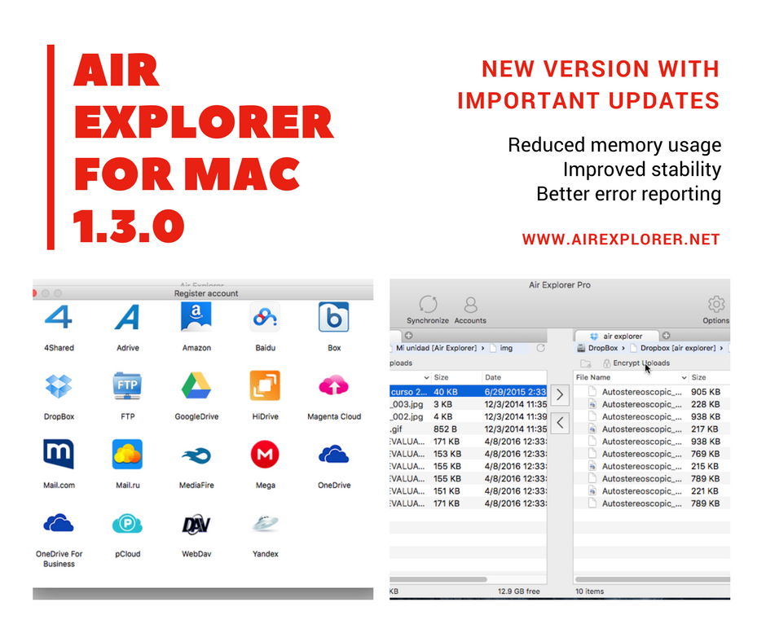This screenshot has height=642, width=766.
Task: Open Accounts from the toolbar
Action: tap(470, 306)
